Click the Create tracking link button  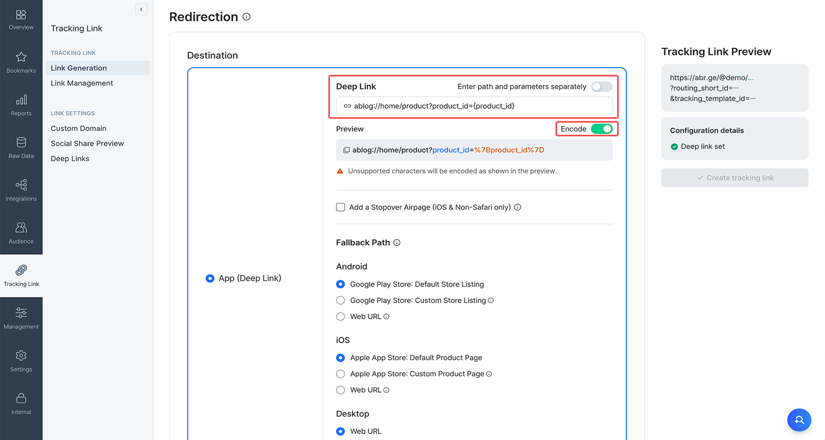735,178
